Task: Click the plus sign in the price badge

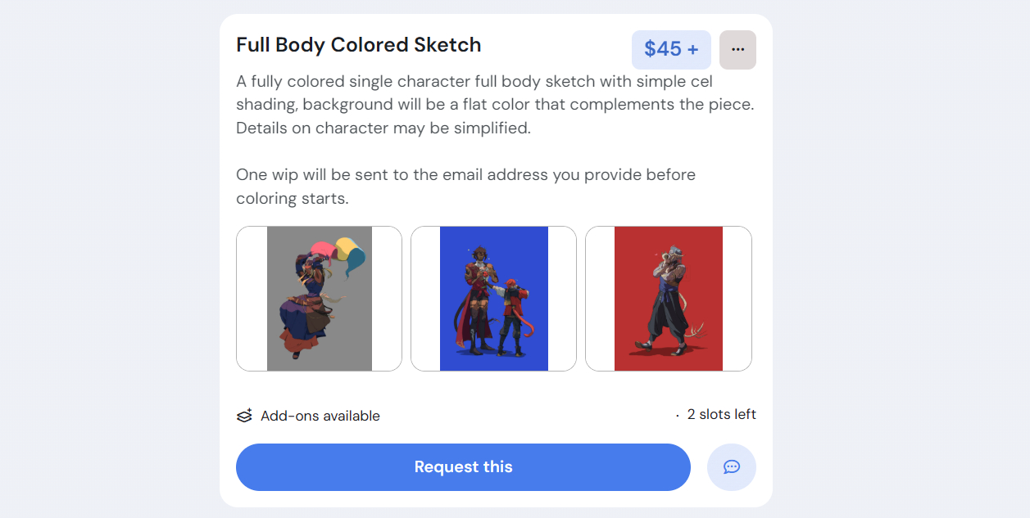Action: 693,49
